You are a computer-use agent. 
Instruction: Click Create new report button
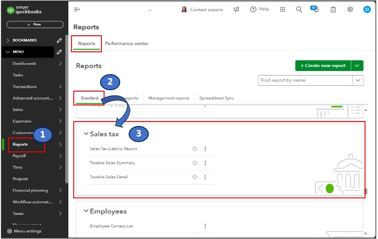[323, 66]
